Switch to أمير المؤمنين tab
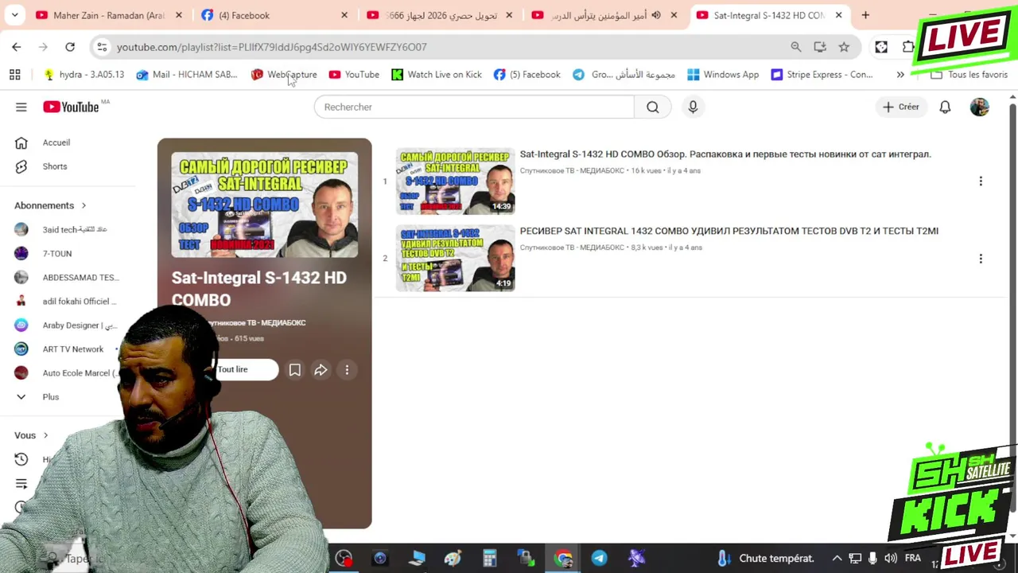This screenshot has height=573, width=1018. pos(603,15)
